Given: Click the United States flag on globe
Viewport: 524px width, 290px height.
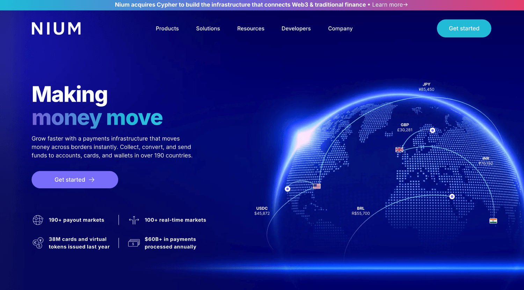Looking at the screenshot, I should (x=317, y=186).
